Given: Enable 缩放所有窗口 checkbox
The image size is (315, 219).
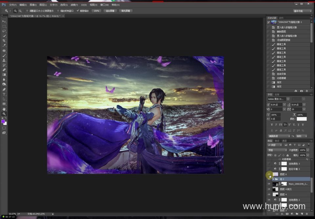Looking at the screenshot, I should [x=58, y=11].
